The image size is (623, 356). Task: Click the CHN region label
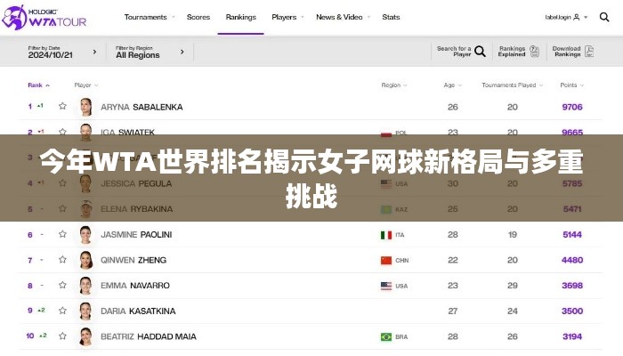[401, 261]
